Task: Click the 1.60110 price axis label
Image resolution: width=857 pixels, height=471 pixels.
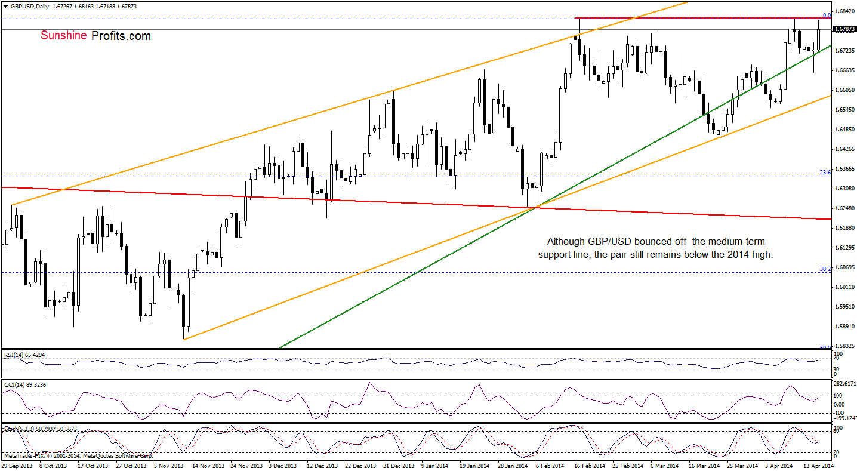Action: (x=844, y=288)
